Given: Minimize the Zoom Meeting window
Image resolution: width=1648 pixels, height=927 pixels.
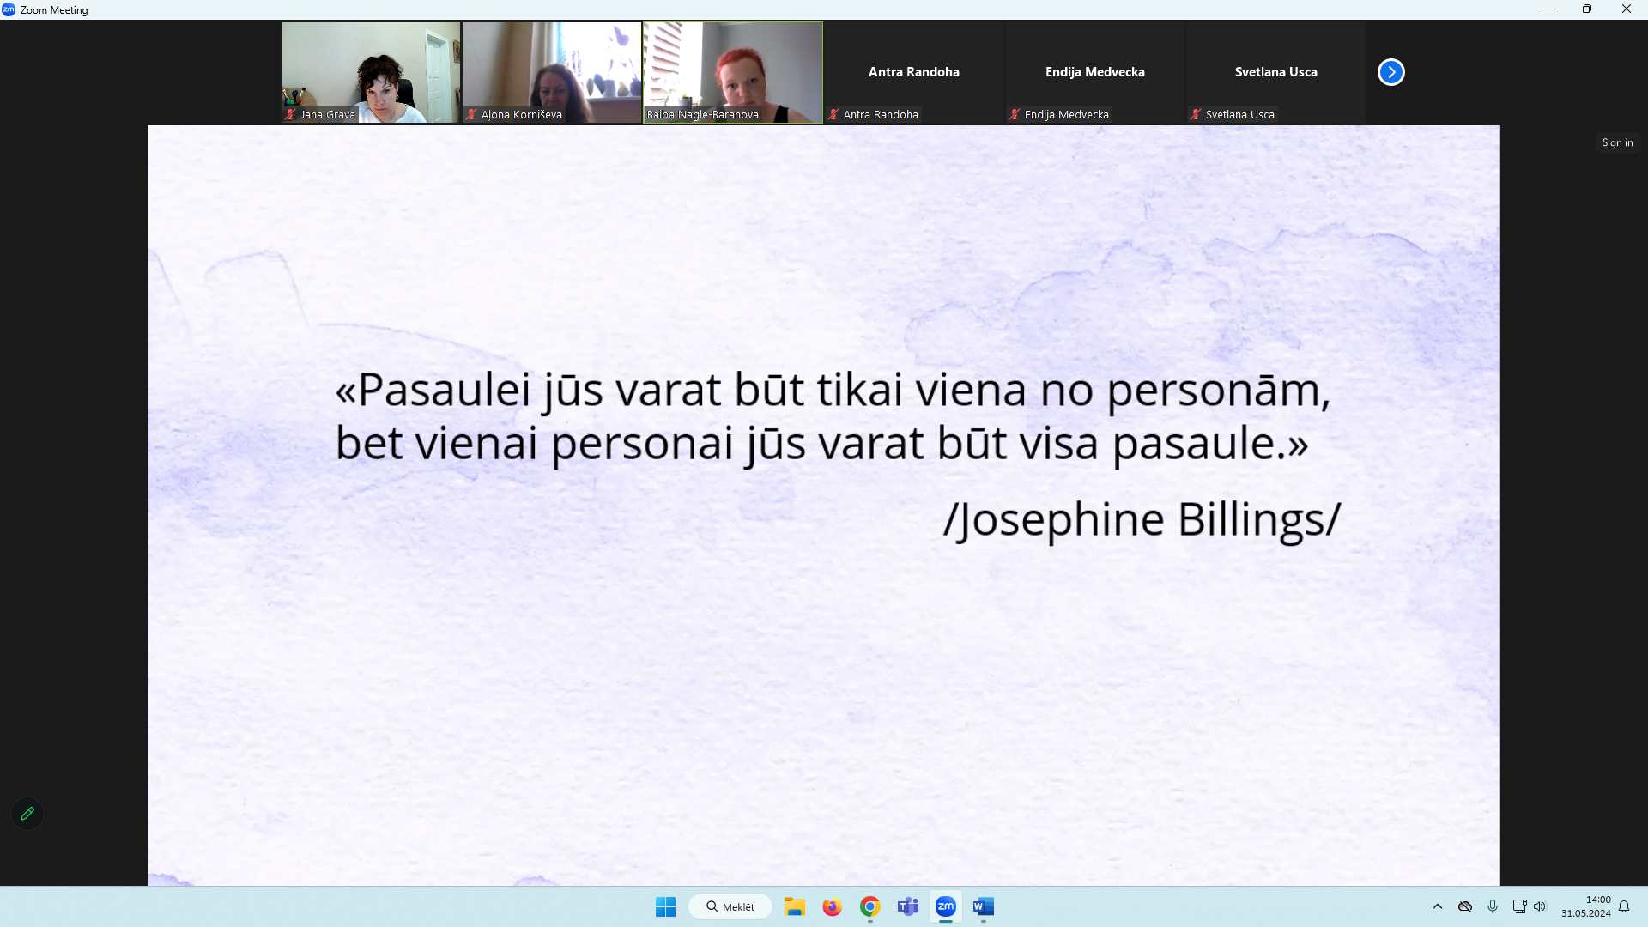Looking at the screenshot, I should 1548,9.
